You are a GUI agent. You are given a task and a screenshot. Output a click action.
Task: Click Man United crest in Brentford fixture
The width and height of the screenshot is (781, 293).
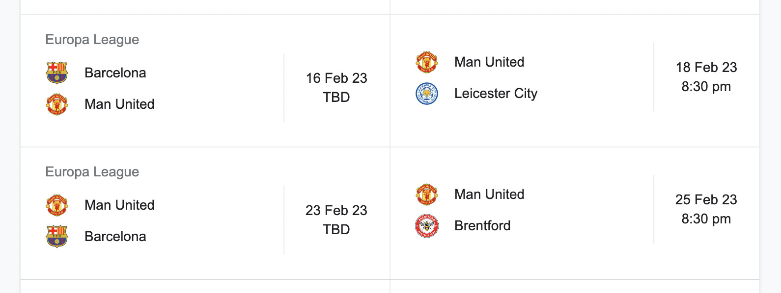coord(427,195)
